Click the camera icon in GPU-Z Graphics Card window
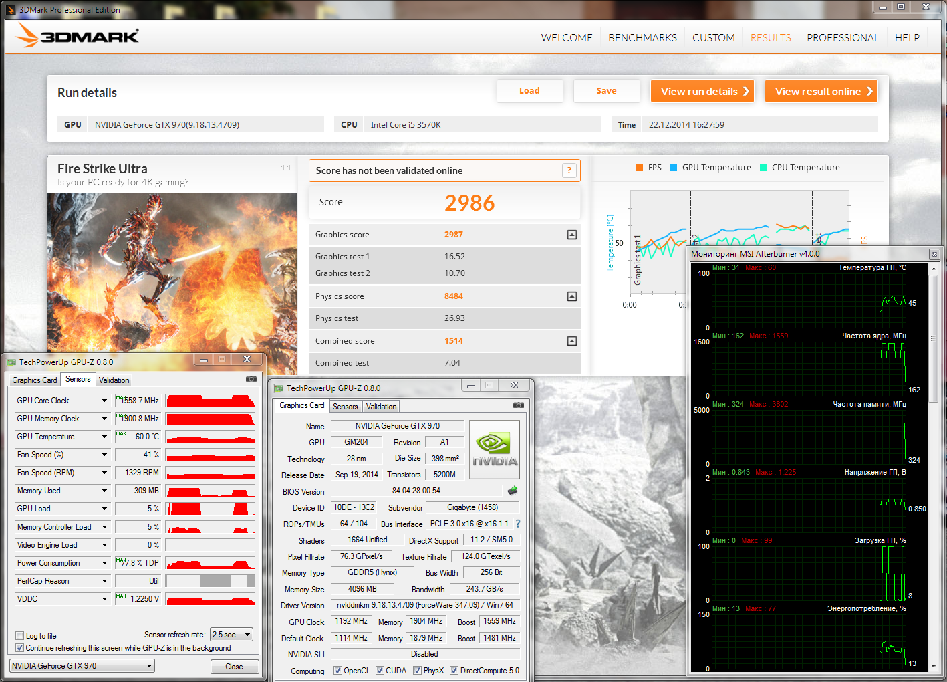The width and height of the screenshot is (947, 682). (518, 405)
